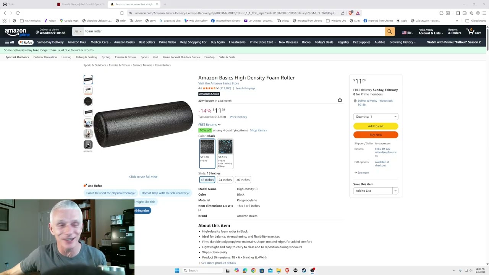Bookmark this page using the address bar icon
This screenshot has width=489, height=275.
click(122, 13)
